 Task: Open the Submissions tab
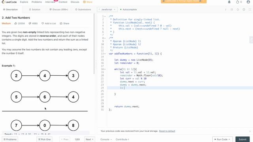(83, 9)
